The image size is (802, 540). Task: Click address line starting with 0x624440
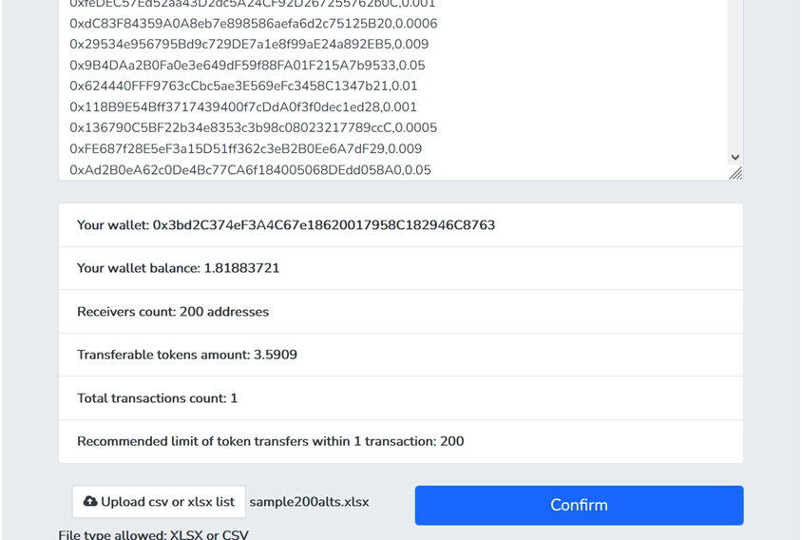click(243, 86)
